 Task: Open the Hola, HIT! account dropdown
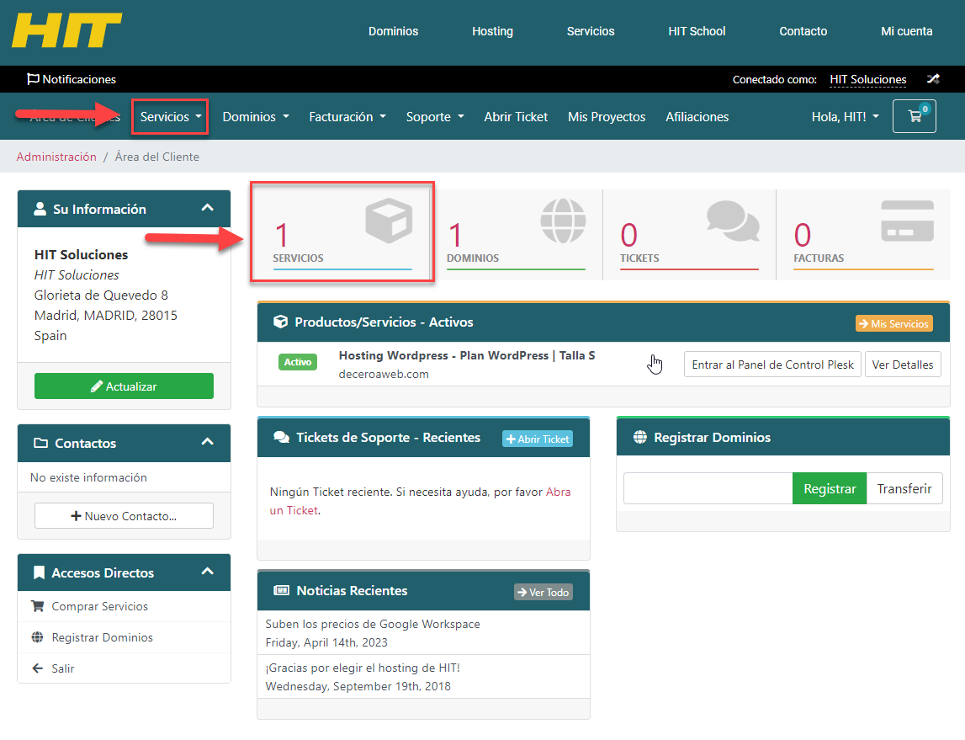[845, 116]
